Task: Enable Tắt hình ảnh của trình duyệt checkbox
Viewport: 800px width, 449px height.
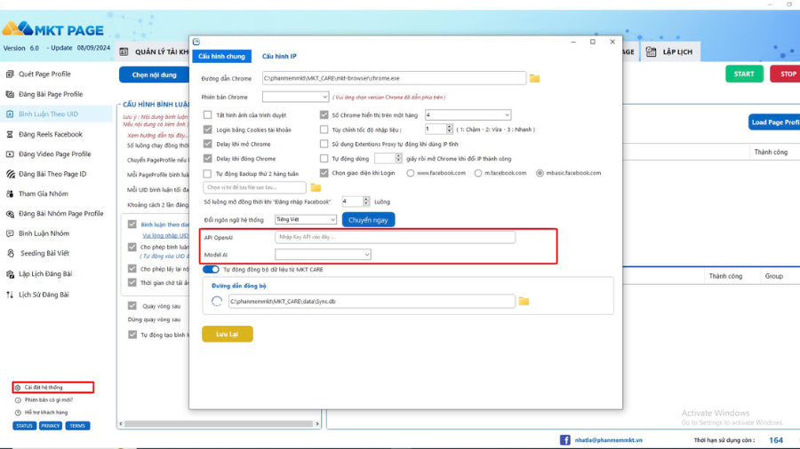Action: [x=208, y=114]
